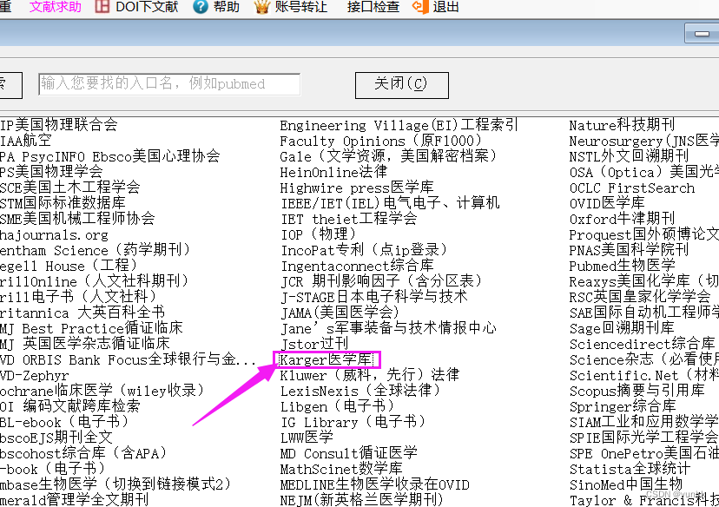Select LWW医学 entry
719x507 pixels.
[307, 438]
